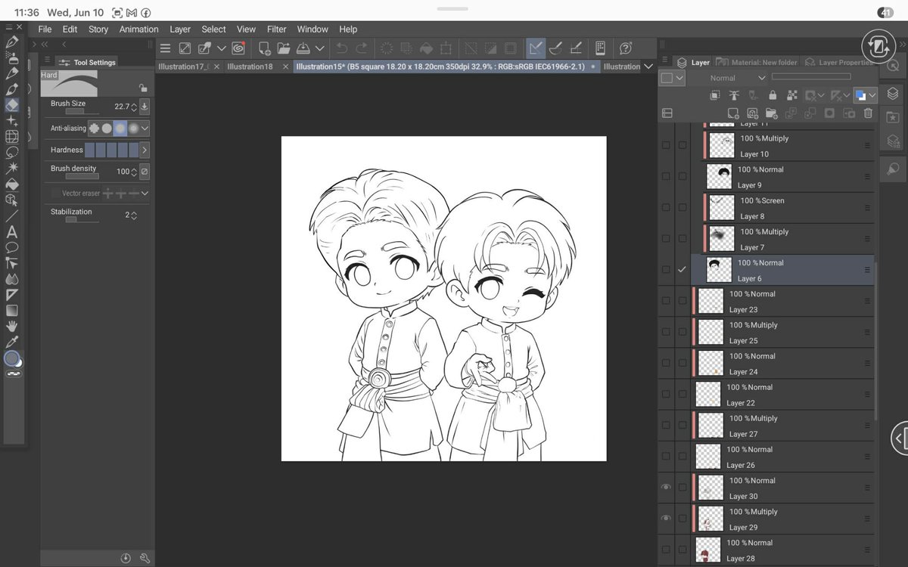Click the rotate/swap screen round button
This screenshot has width=908, height=567.
coord(879,47)
